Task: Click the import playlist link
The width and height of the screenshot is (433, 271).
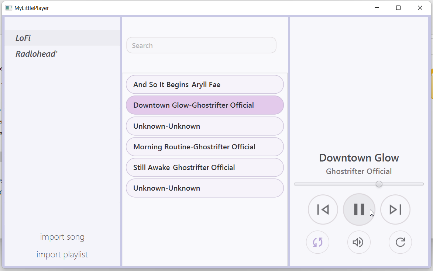Action: coord(62,254)
